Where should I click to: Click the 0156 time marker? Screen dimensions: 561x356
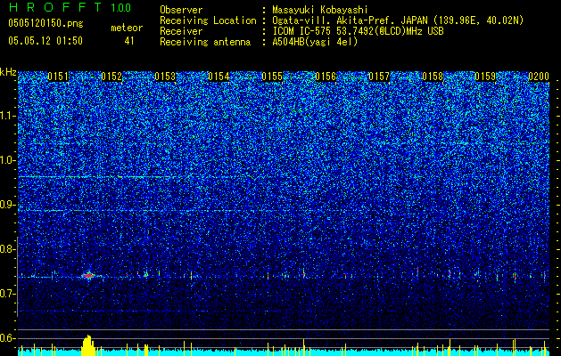(326, 77)
